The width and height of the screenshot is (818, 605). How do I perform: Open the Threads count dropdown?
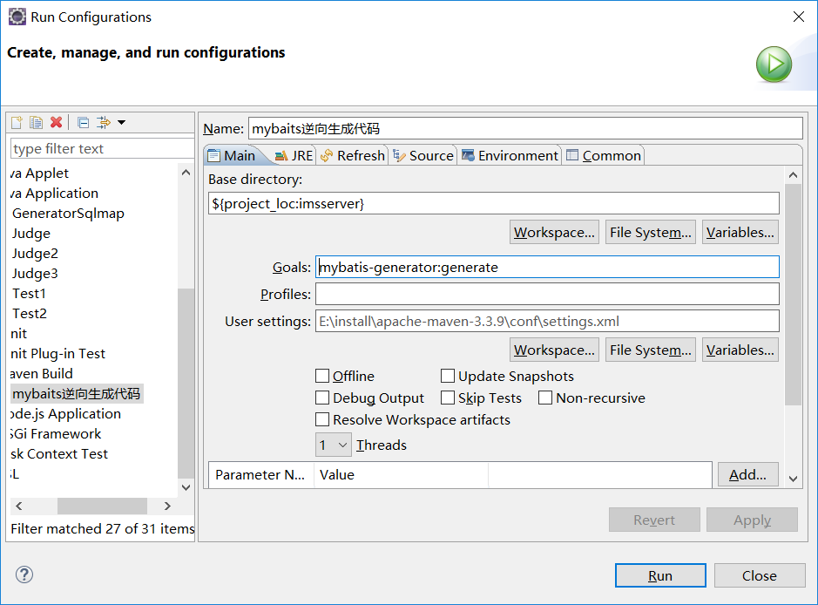click(343, 445)
